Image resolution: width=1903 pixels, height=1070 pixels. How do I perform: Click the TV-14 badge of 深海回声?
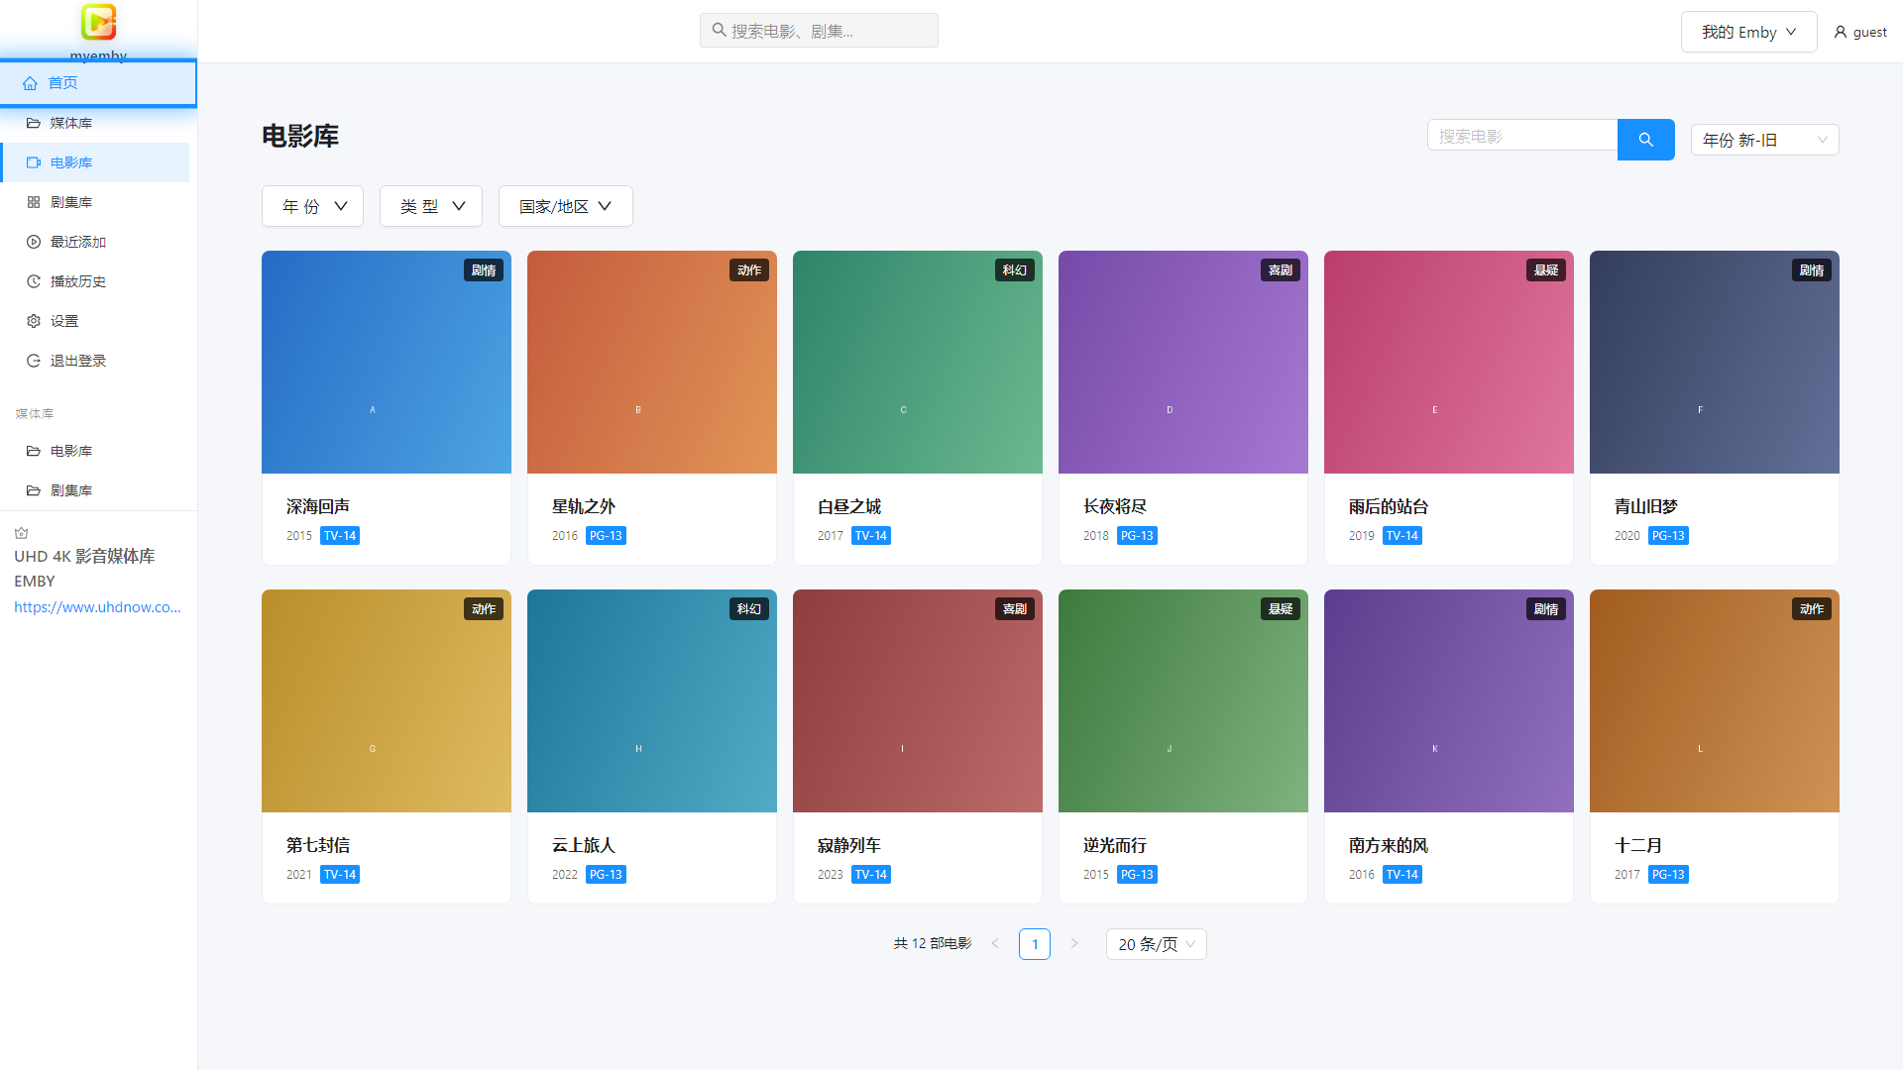[x=340, y=536]
